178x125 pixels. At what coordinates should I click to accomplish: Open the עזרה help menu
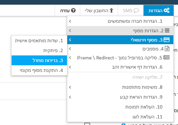pyautogui.click(x=67, y=10)
